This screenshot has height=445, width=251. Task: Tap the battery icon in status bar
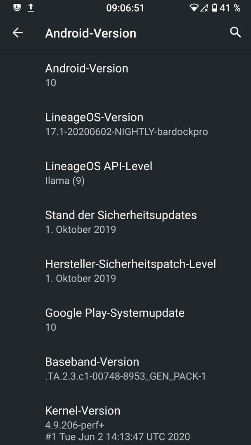click(x=215, y=8)
